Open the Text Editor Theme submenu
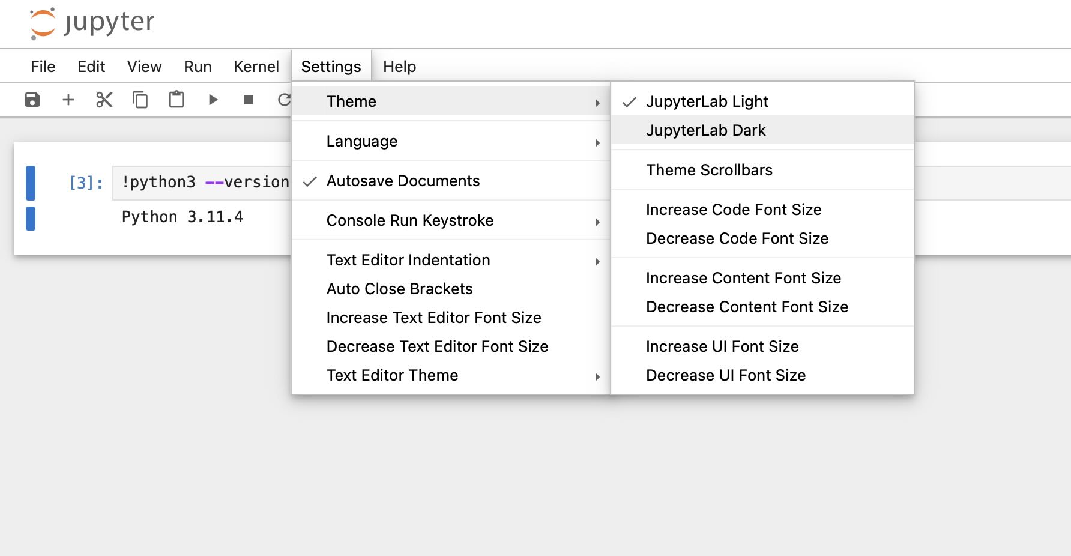Viewport: 1071px width, 556px height. [x=393, y=375]
